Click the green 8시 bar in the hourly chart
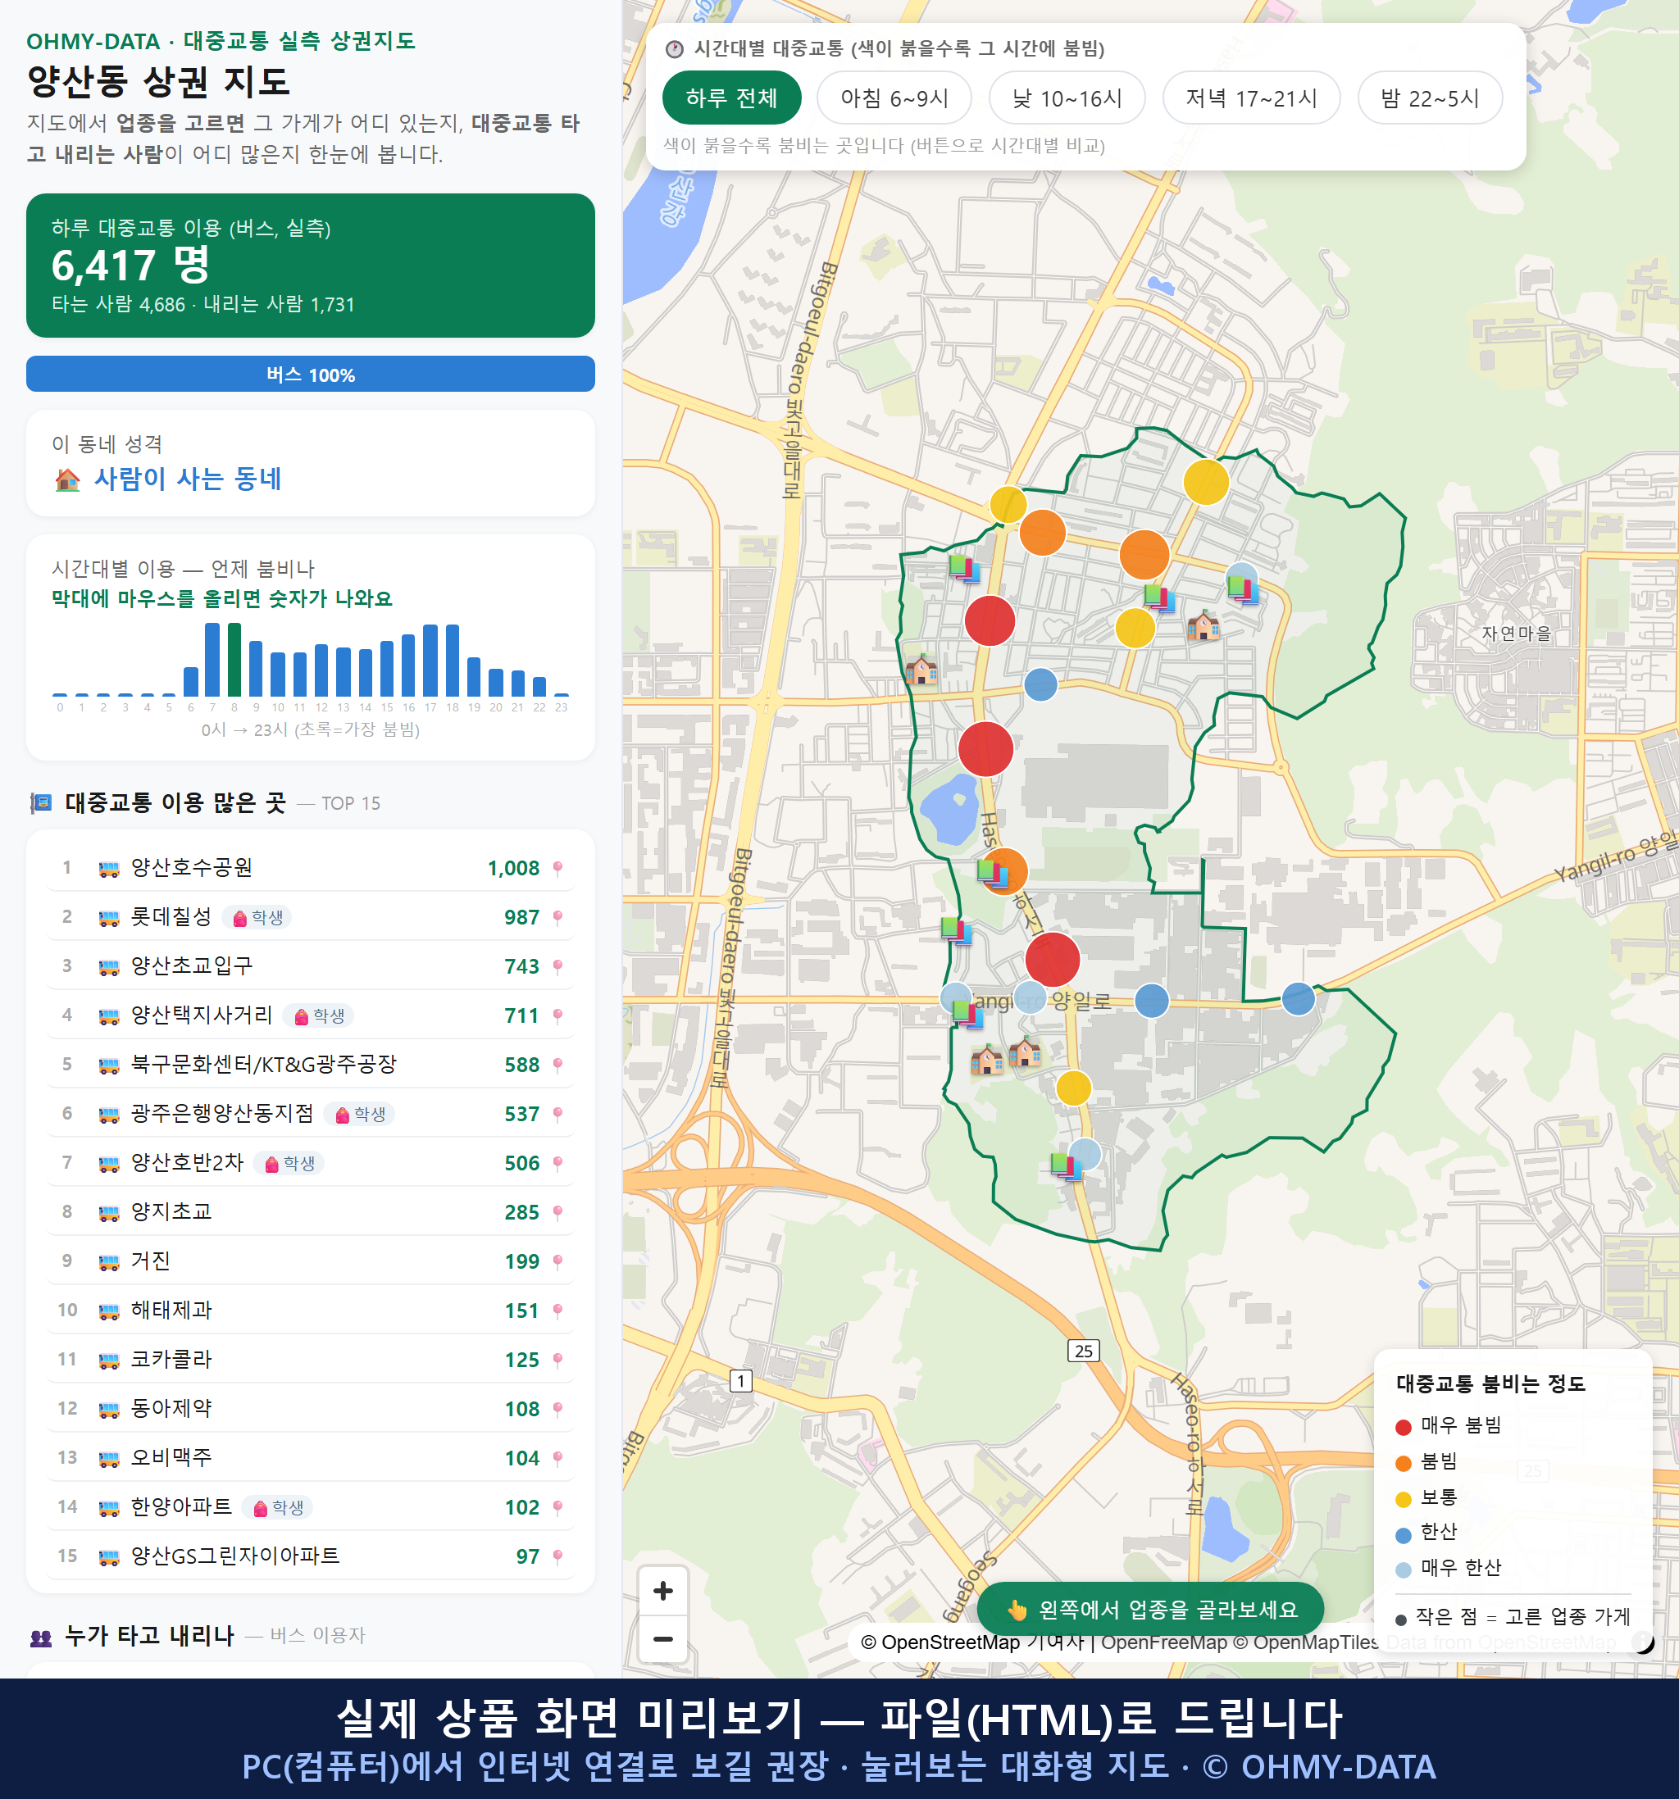The width and height of the screenshot is (1679, 1799). (234, 660)
